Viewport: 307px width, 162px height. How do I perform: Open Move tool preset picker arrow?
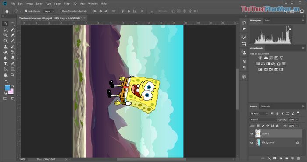point(21,11)
